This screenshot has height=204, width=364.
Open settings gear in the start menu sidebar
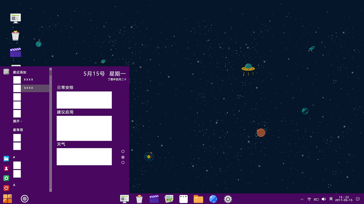(x=6, y=178)
